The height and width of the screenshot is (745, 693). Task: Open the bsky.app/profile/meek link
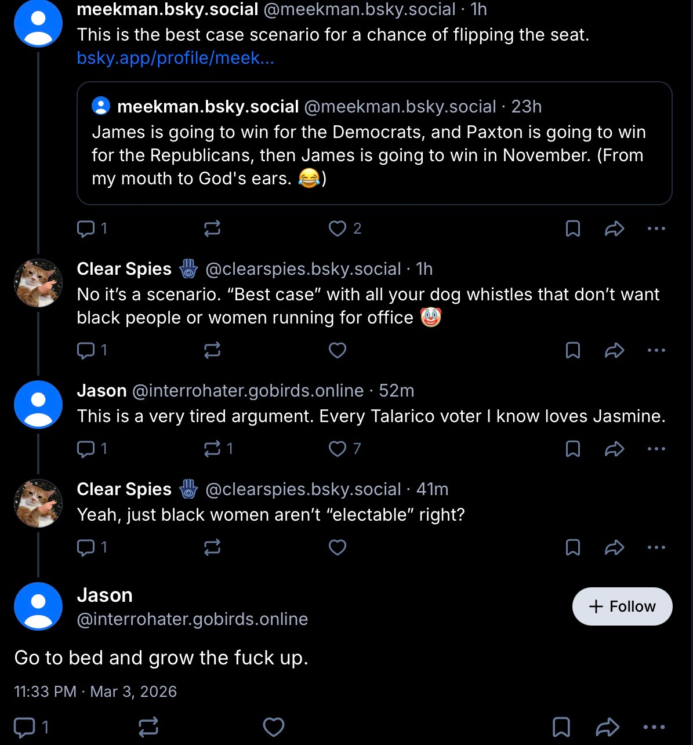[x=175, y=58]
